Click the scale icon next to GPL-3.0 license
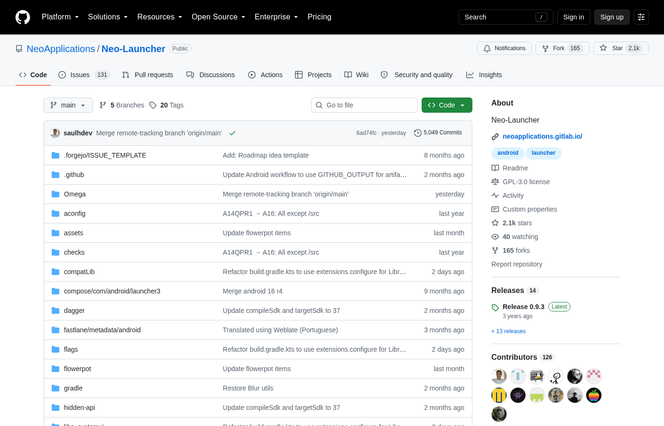This screenshot has height=426, width=664. pos(495,182)
